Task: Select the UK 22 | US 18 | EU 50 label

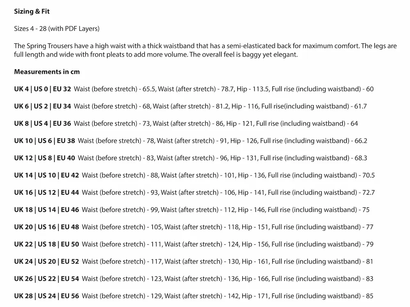Action: coord(46,244)
